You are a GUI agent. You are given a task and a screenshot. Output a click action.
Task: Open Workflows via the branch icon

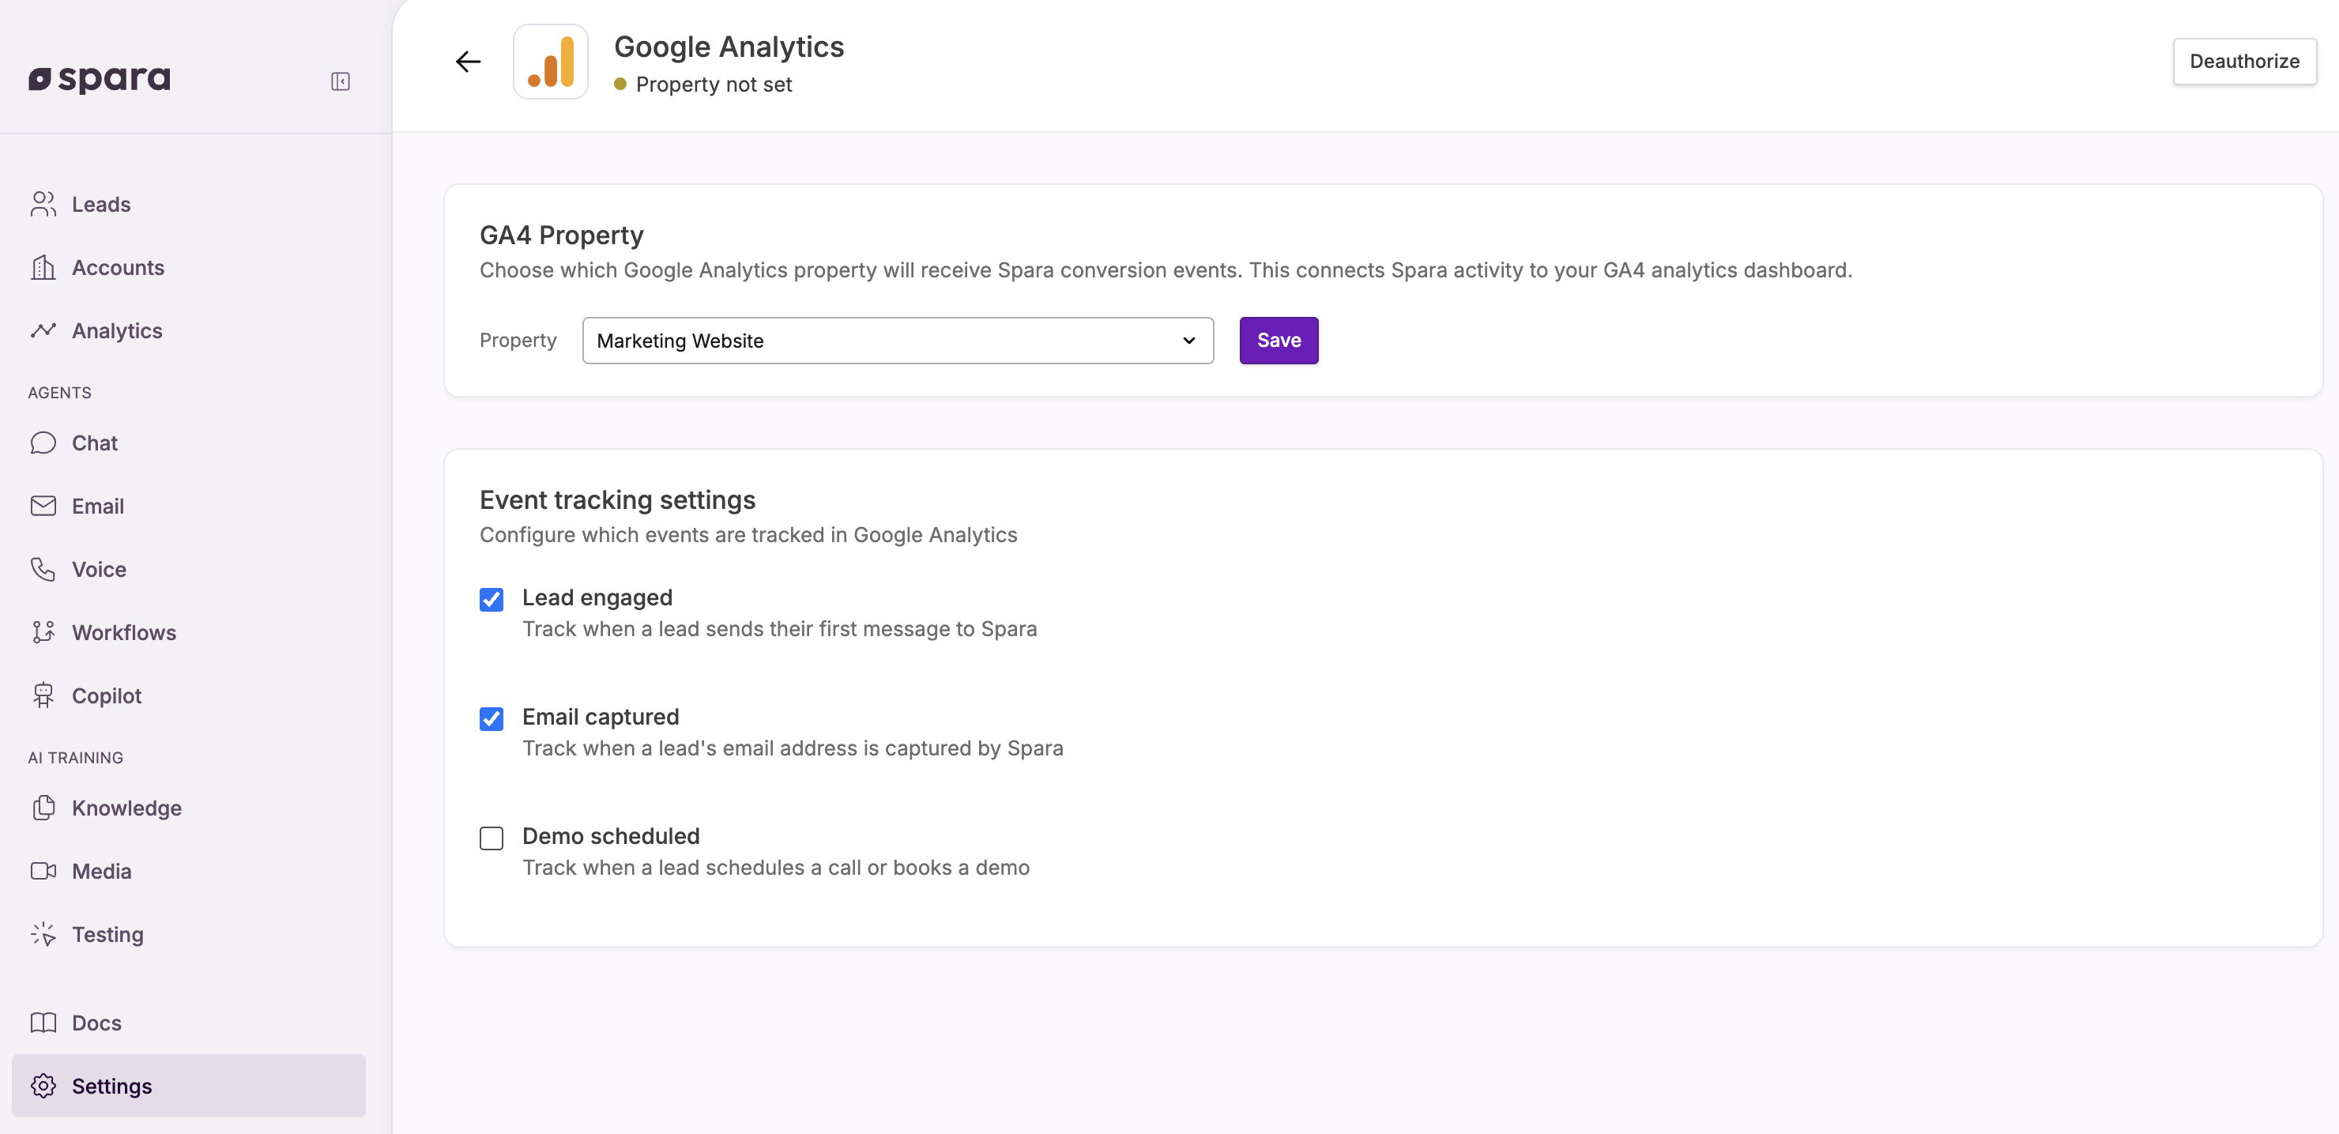(43, 633)
